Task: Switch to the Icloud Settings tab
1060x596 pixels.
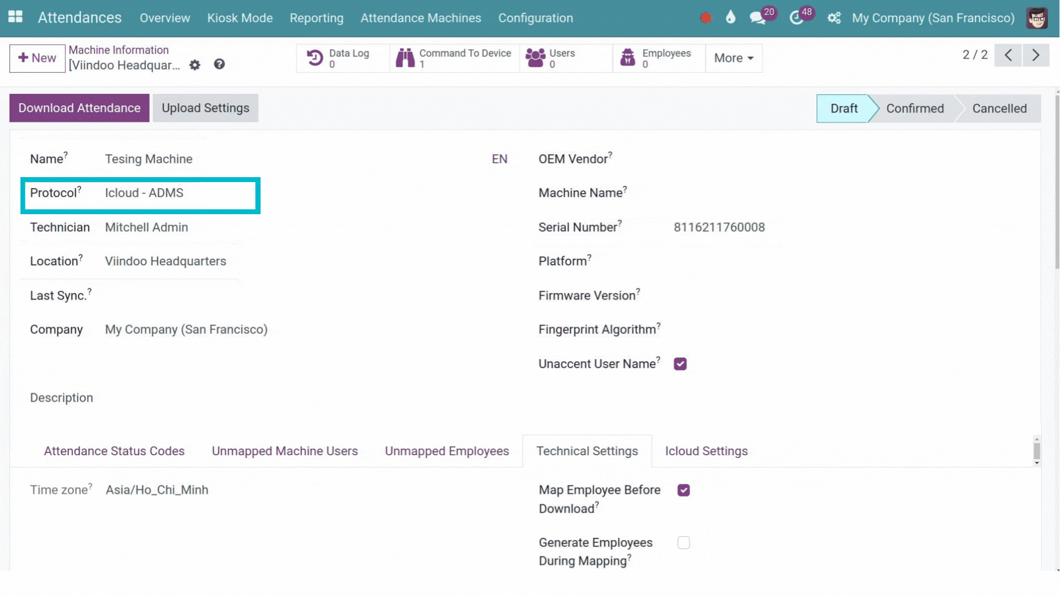Action: click(706, 451)
